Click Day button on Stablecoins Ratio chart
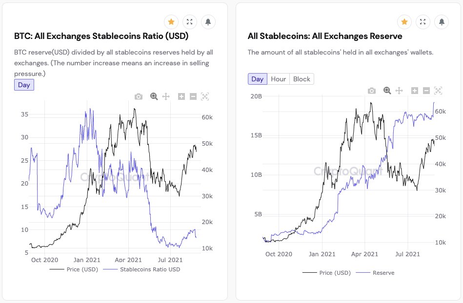This screenshot has width=463, height=303. 24,85
